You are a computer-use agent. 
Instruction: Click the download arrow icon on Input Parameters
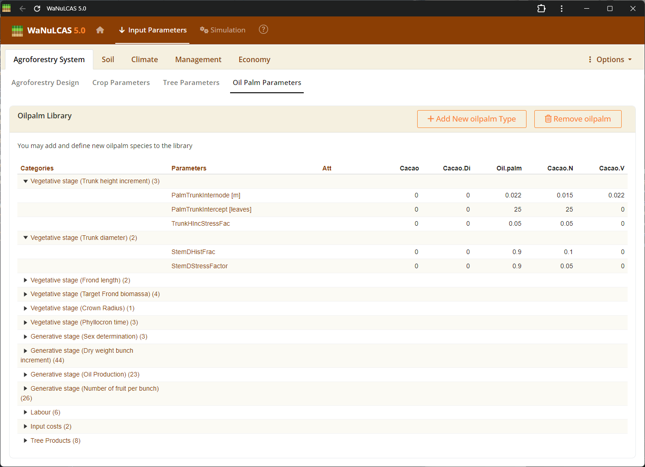[121, 30]
